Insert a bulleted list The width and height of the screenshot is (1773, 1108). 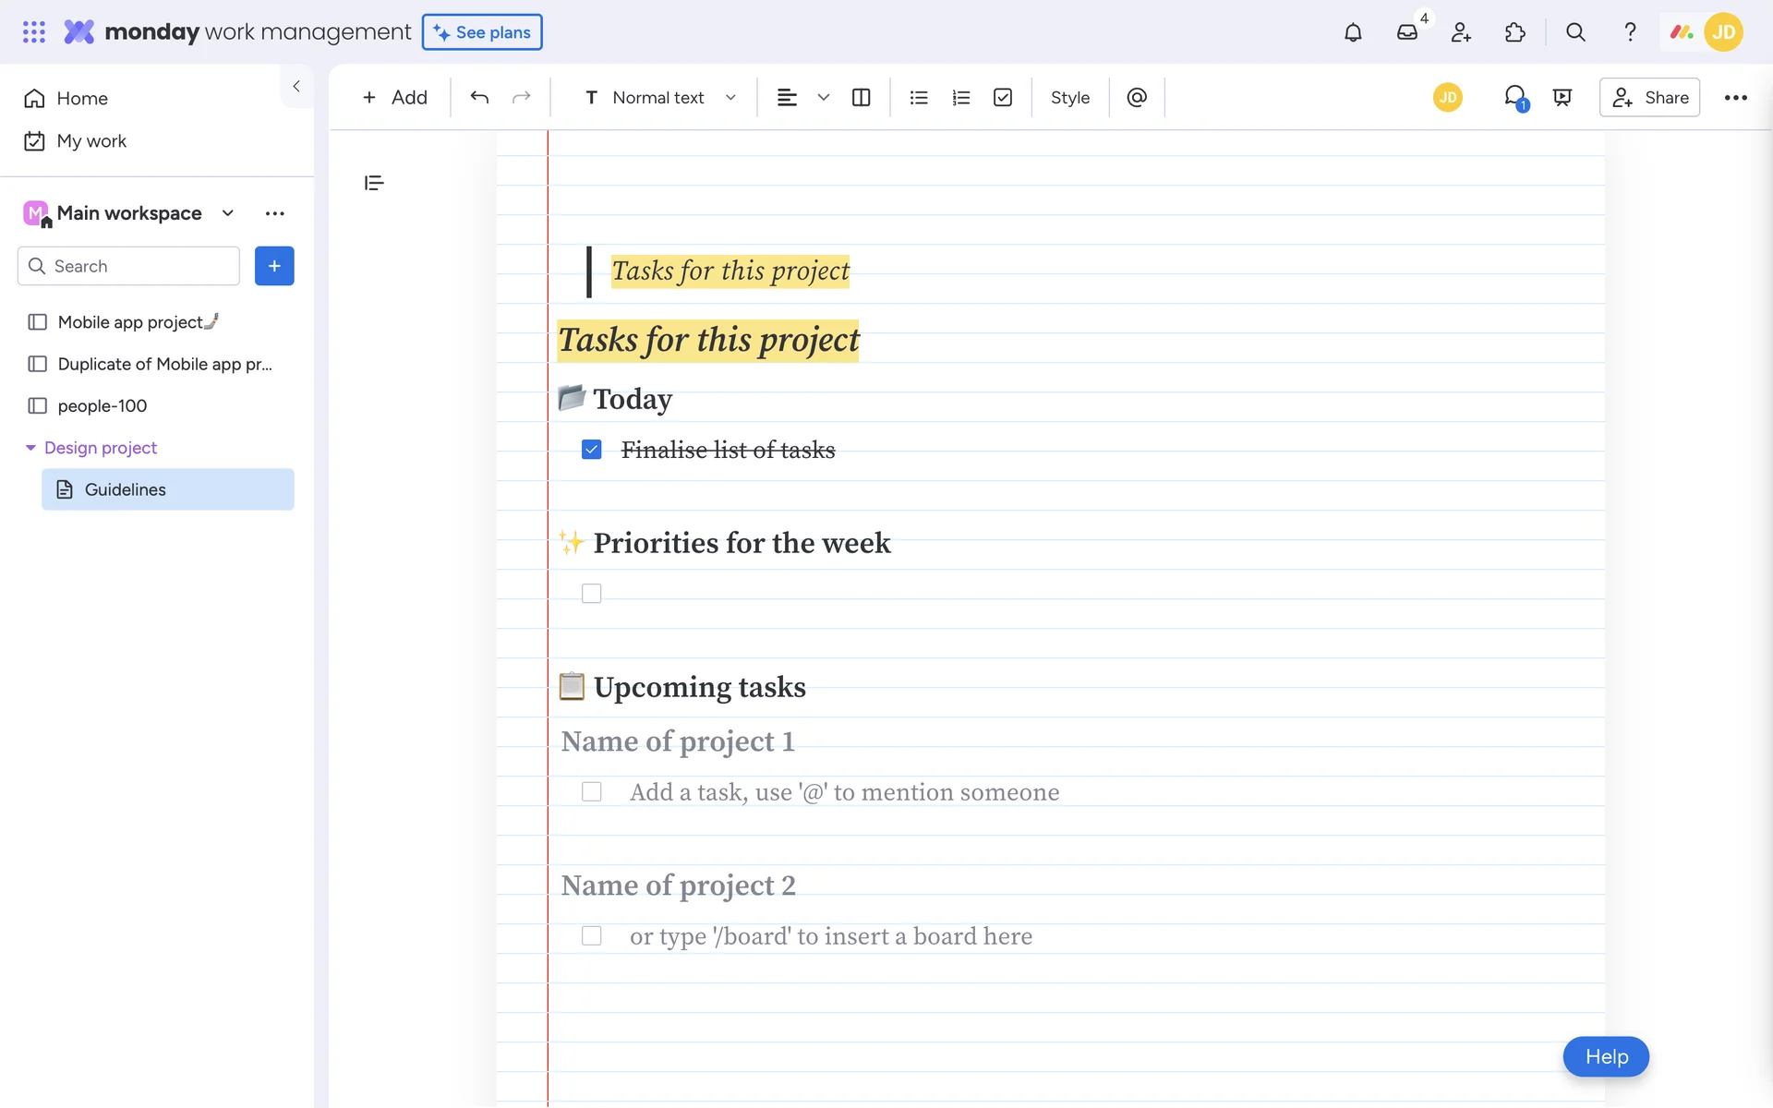[x=918, y=98]
